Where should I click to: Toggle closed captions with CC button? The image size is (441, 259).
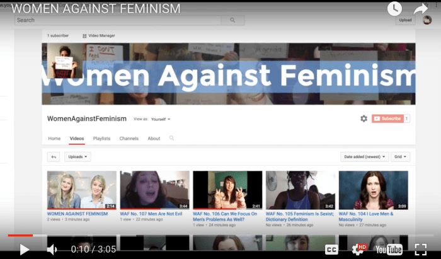[331, 250]
